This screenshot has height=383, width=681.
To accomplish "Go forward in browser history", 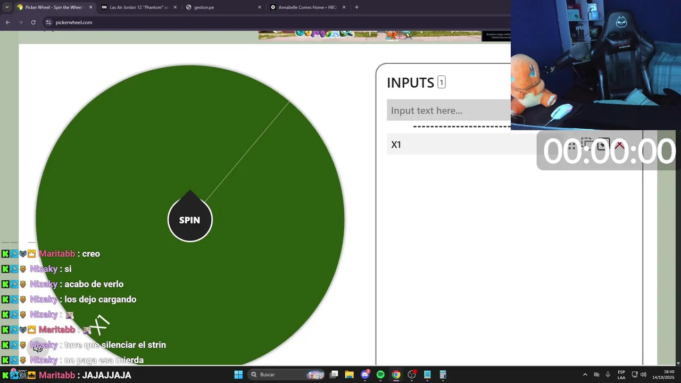I will (x=20, y=22).
